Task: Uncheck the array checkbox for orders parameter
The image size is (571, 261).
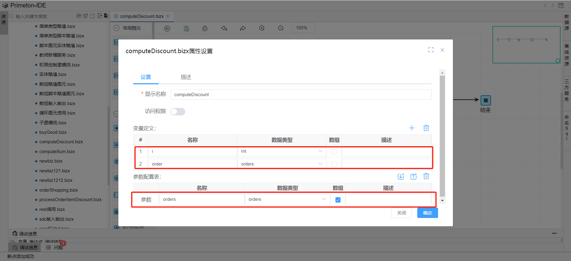Action: point(338,200)
